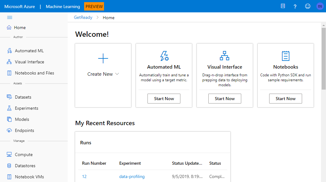
Task: Sort by Experiment column header
Action: [130, 163]
